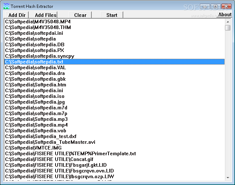The height and width of the screenshot is (185, 235).
Task: Select the softepdia.VAL entry
Action: 114,67
